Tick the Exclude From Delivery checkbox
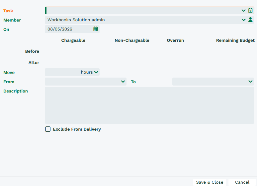The width and height of the screenshot is (257, 186). tap(48, 129)
